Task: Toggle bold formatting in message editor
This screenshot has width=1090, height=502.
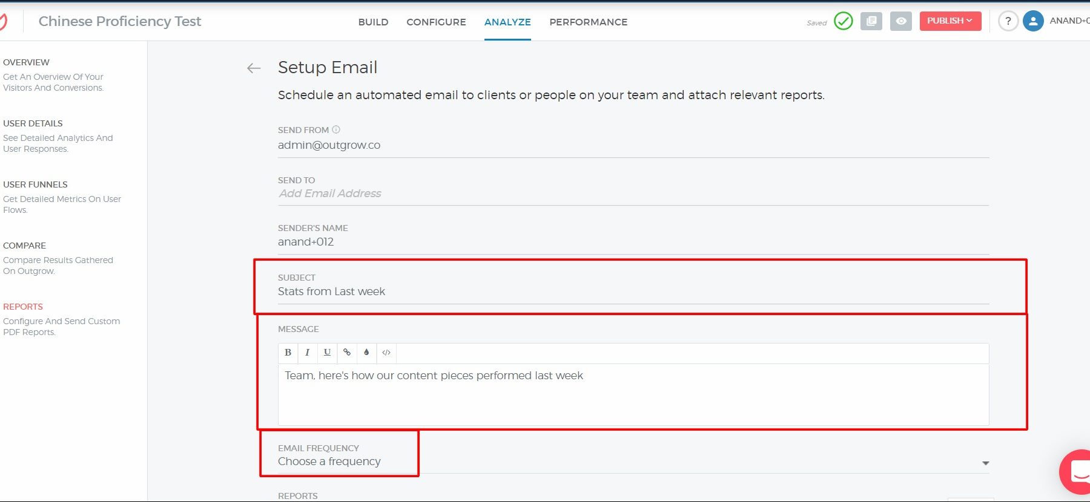Action: 288,353
